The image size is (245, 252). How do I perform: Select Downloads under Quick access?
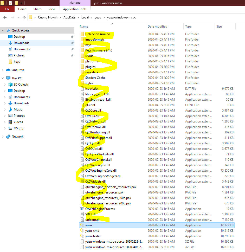(x=21, y=43)
